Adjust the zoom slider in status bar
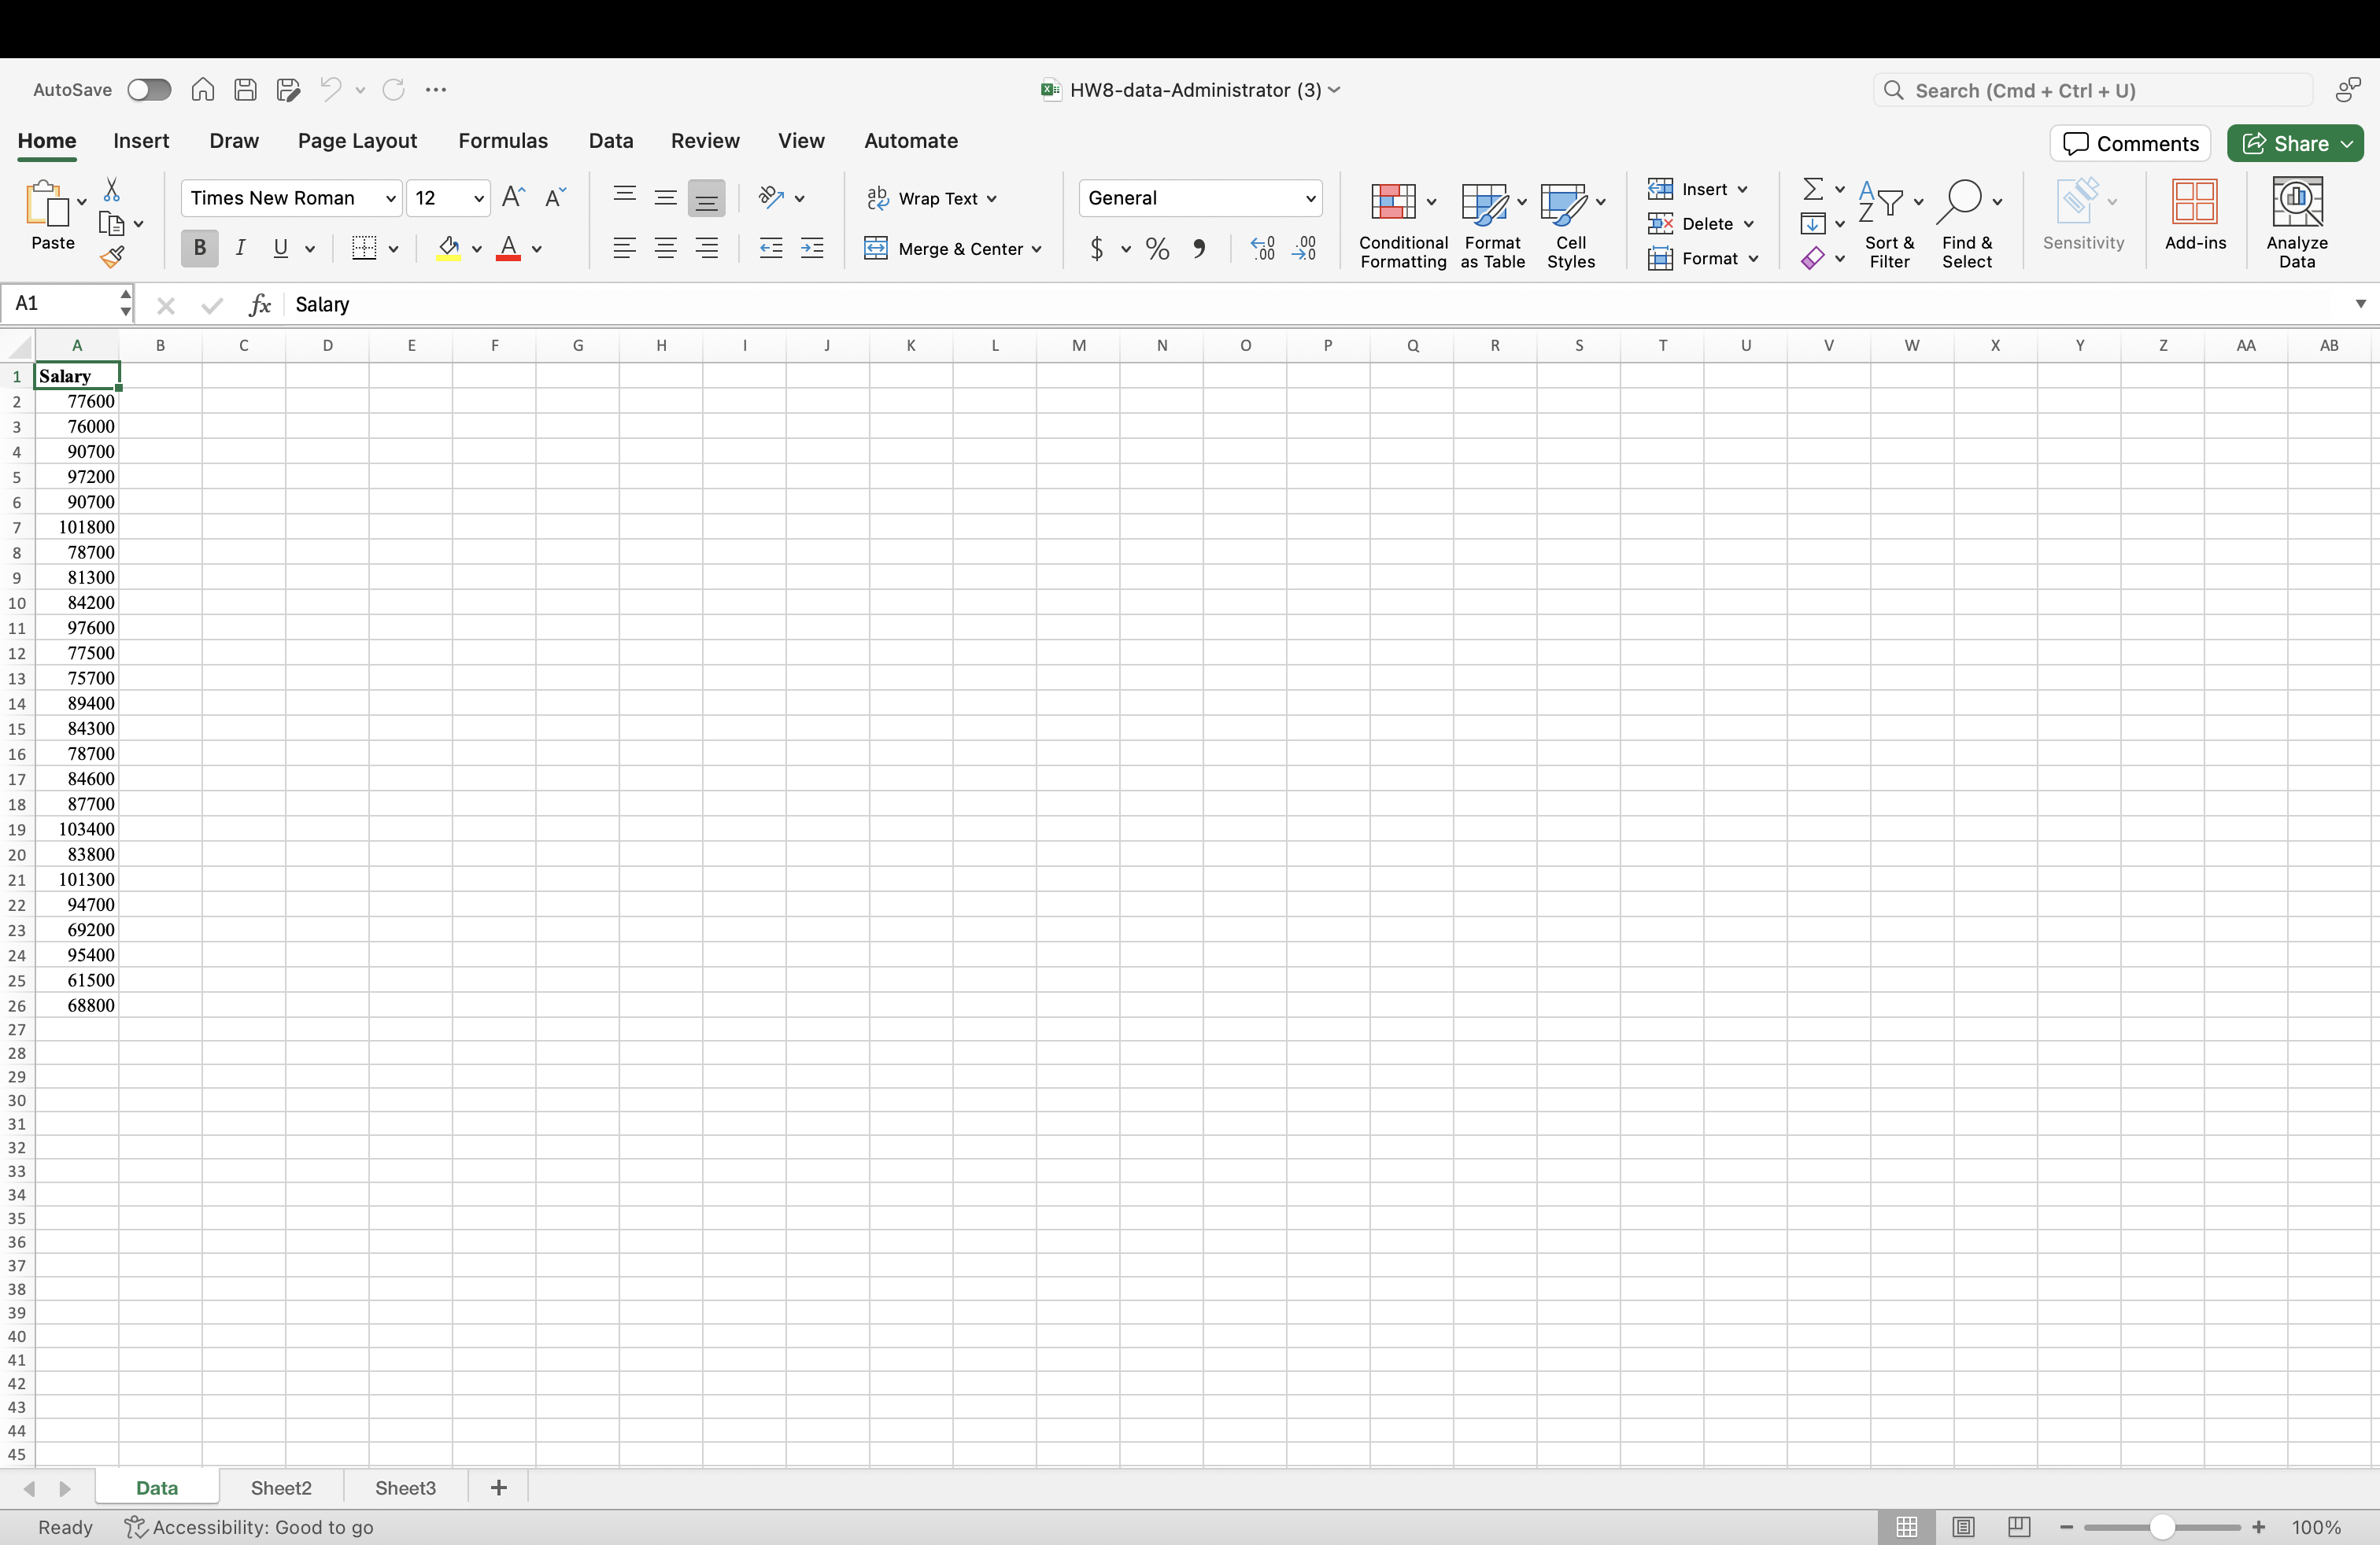2380x1545 pixels. click(2161, 1527)
